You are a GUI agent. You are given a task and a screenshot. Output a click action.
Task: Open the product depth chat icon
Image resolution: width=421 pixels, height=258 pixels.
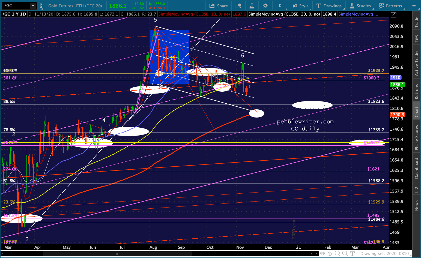pos(238,6)
